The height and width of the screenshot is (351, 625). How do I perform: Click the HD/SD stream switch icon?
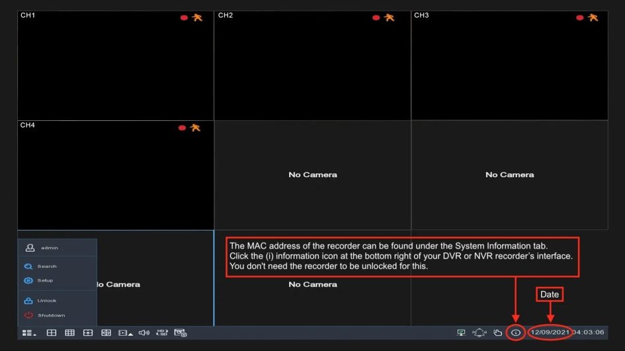161,332
